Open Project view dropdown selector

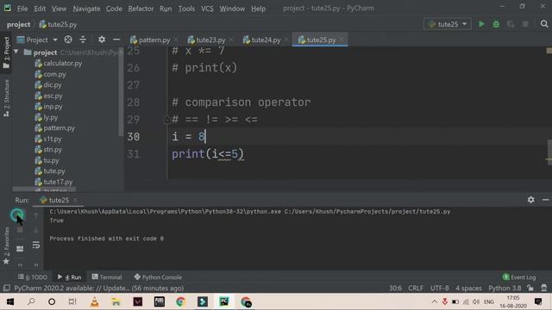coord(37,40)
